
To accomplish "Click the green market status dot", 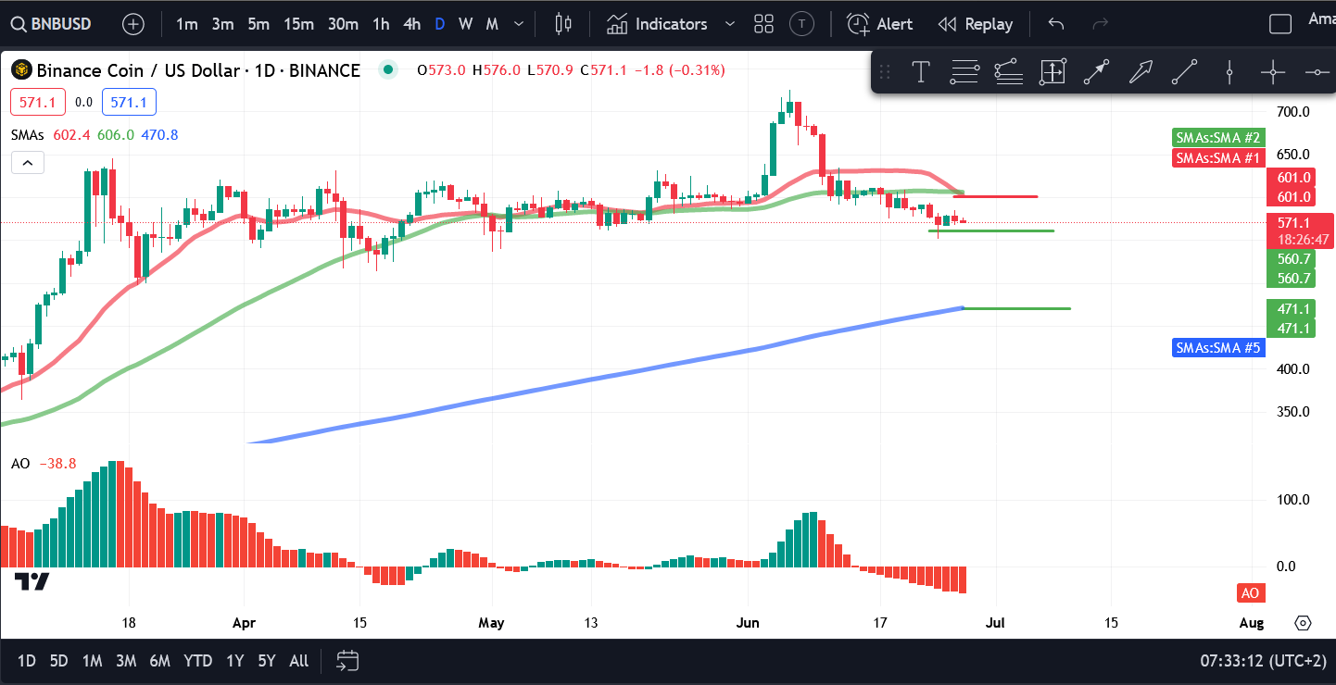I will click(387, 69).
